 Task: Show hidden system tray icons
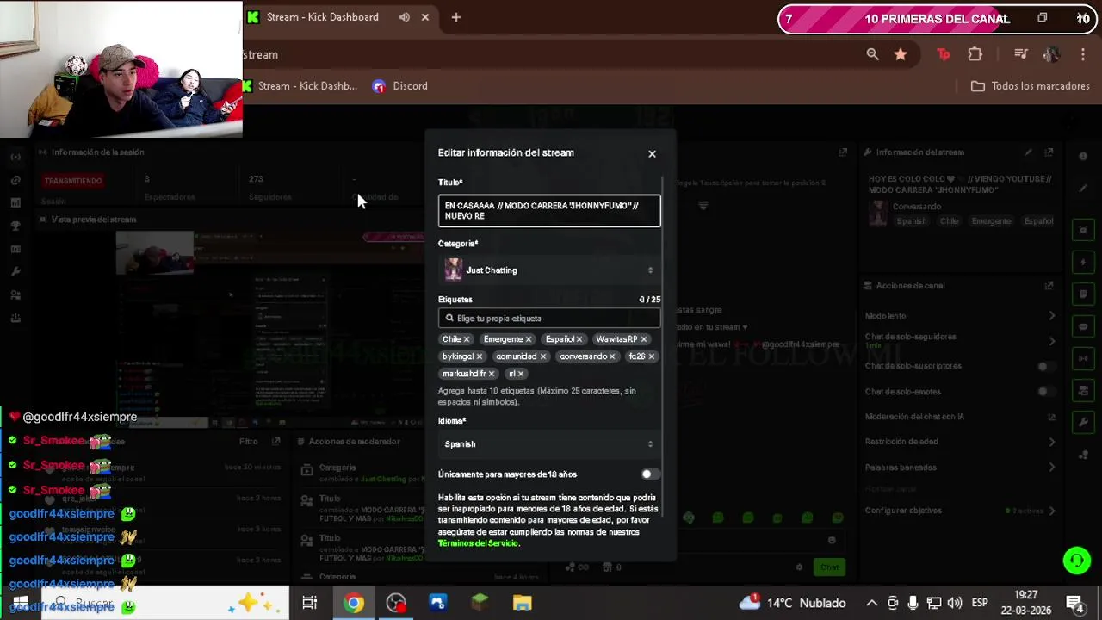871,603
